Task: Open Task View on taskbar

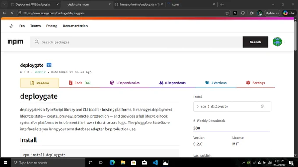Action: coord(101,163)
